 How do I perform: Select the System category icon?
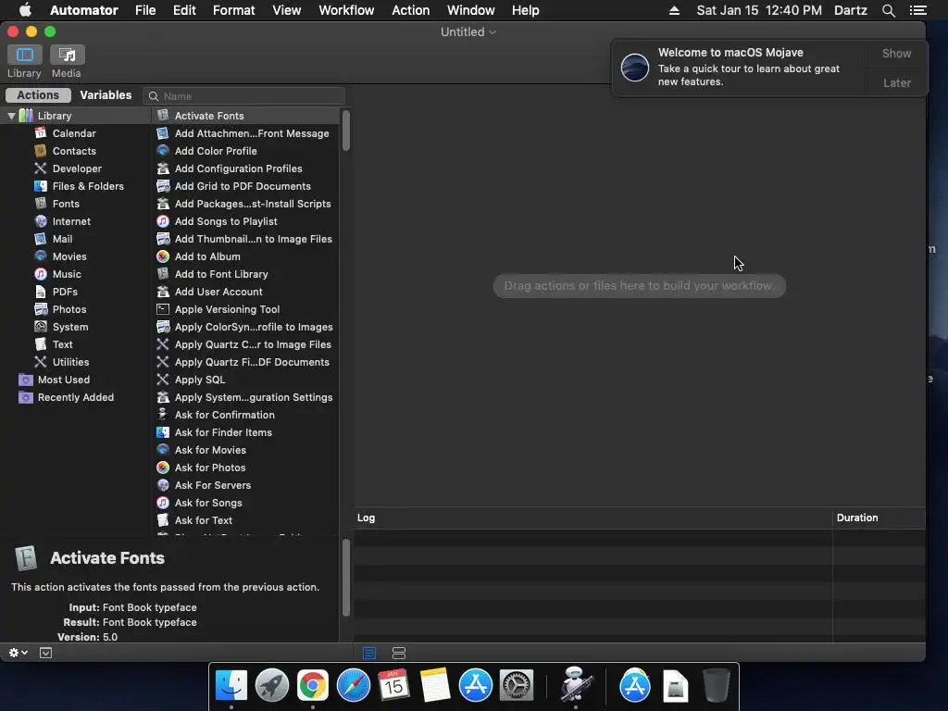pyautogui.click(x=41, y=327)
